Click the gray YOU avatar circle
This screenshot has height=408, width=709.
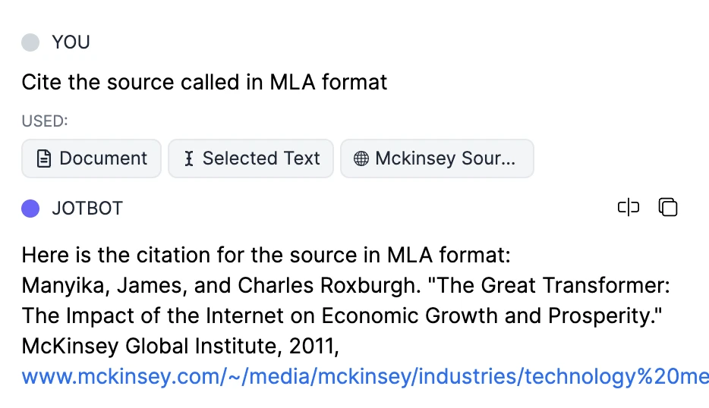pyautogui.click(x=30, y=42)
